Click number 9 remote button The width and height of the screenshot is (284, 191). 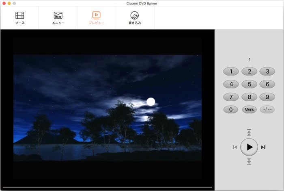(267, 97)
